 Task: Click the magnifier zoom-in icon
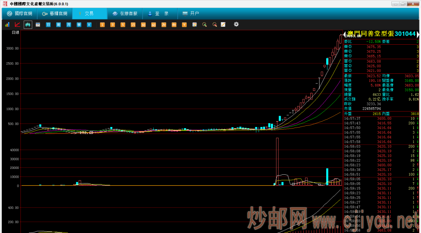click(x=204, y=25)
